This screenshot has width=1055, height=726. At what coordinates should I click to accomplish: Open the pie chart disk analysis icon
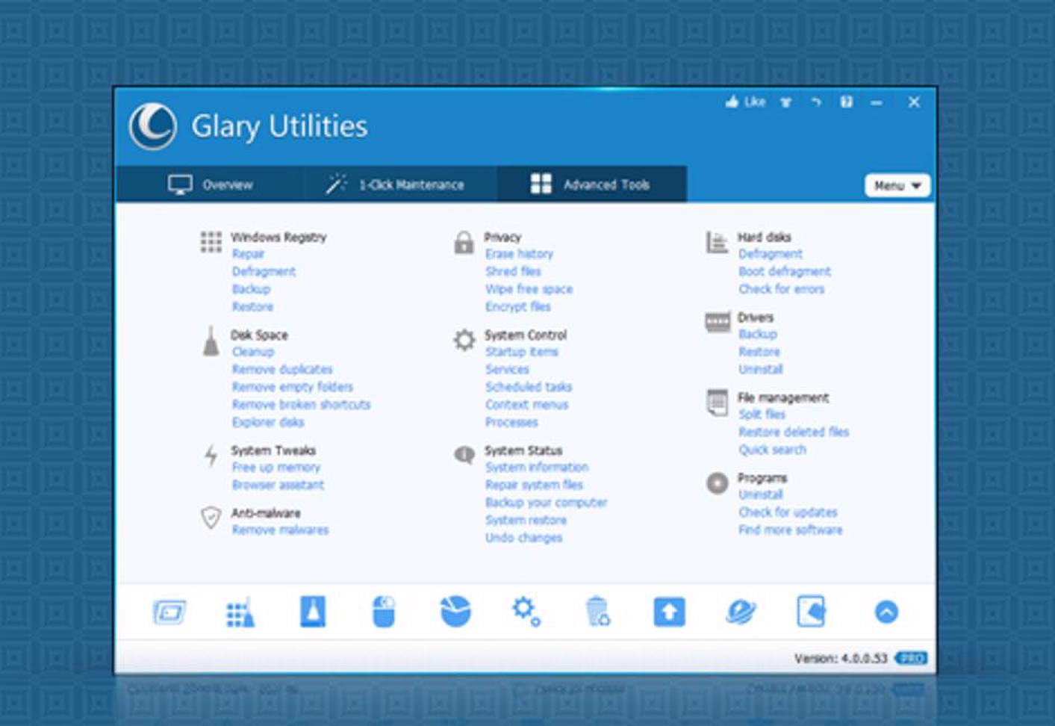tap(455, 612)
